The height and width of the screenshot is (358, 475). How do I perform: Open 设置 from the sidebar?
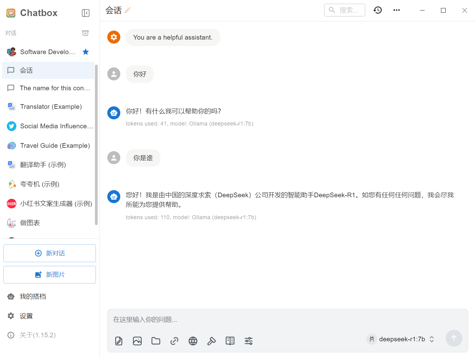[26, 316]
